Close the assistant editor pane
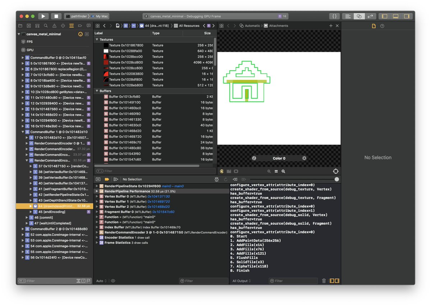 coord(337,26)
